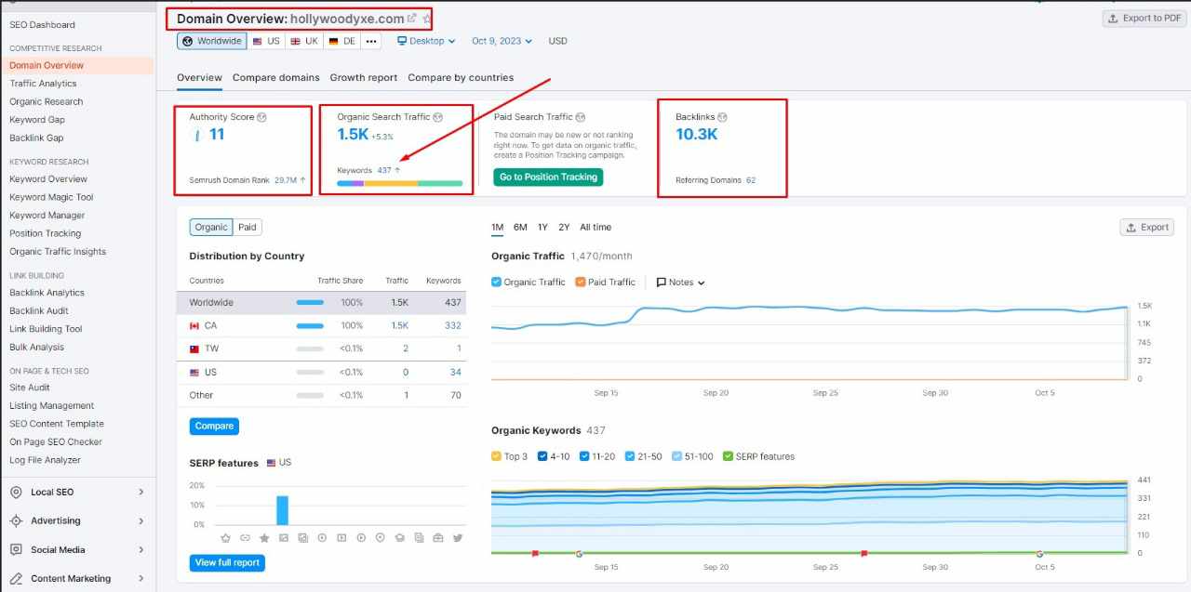This screenshot has height=592, width=1191.
Task: Toggle the Top 3 keywords checkbox
Action: coord(496,456)
